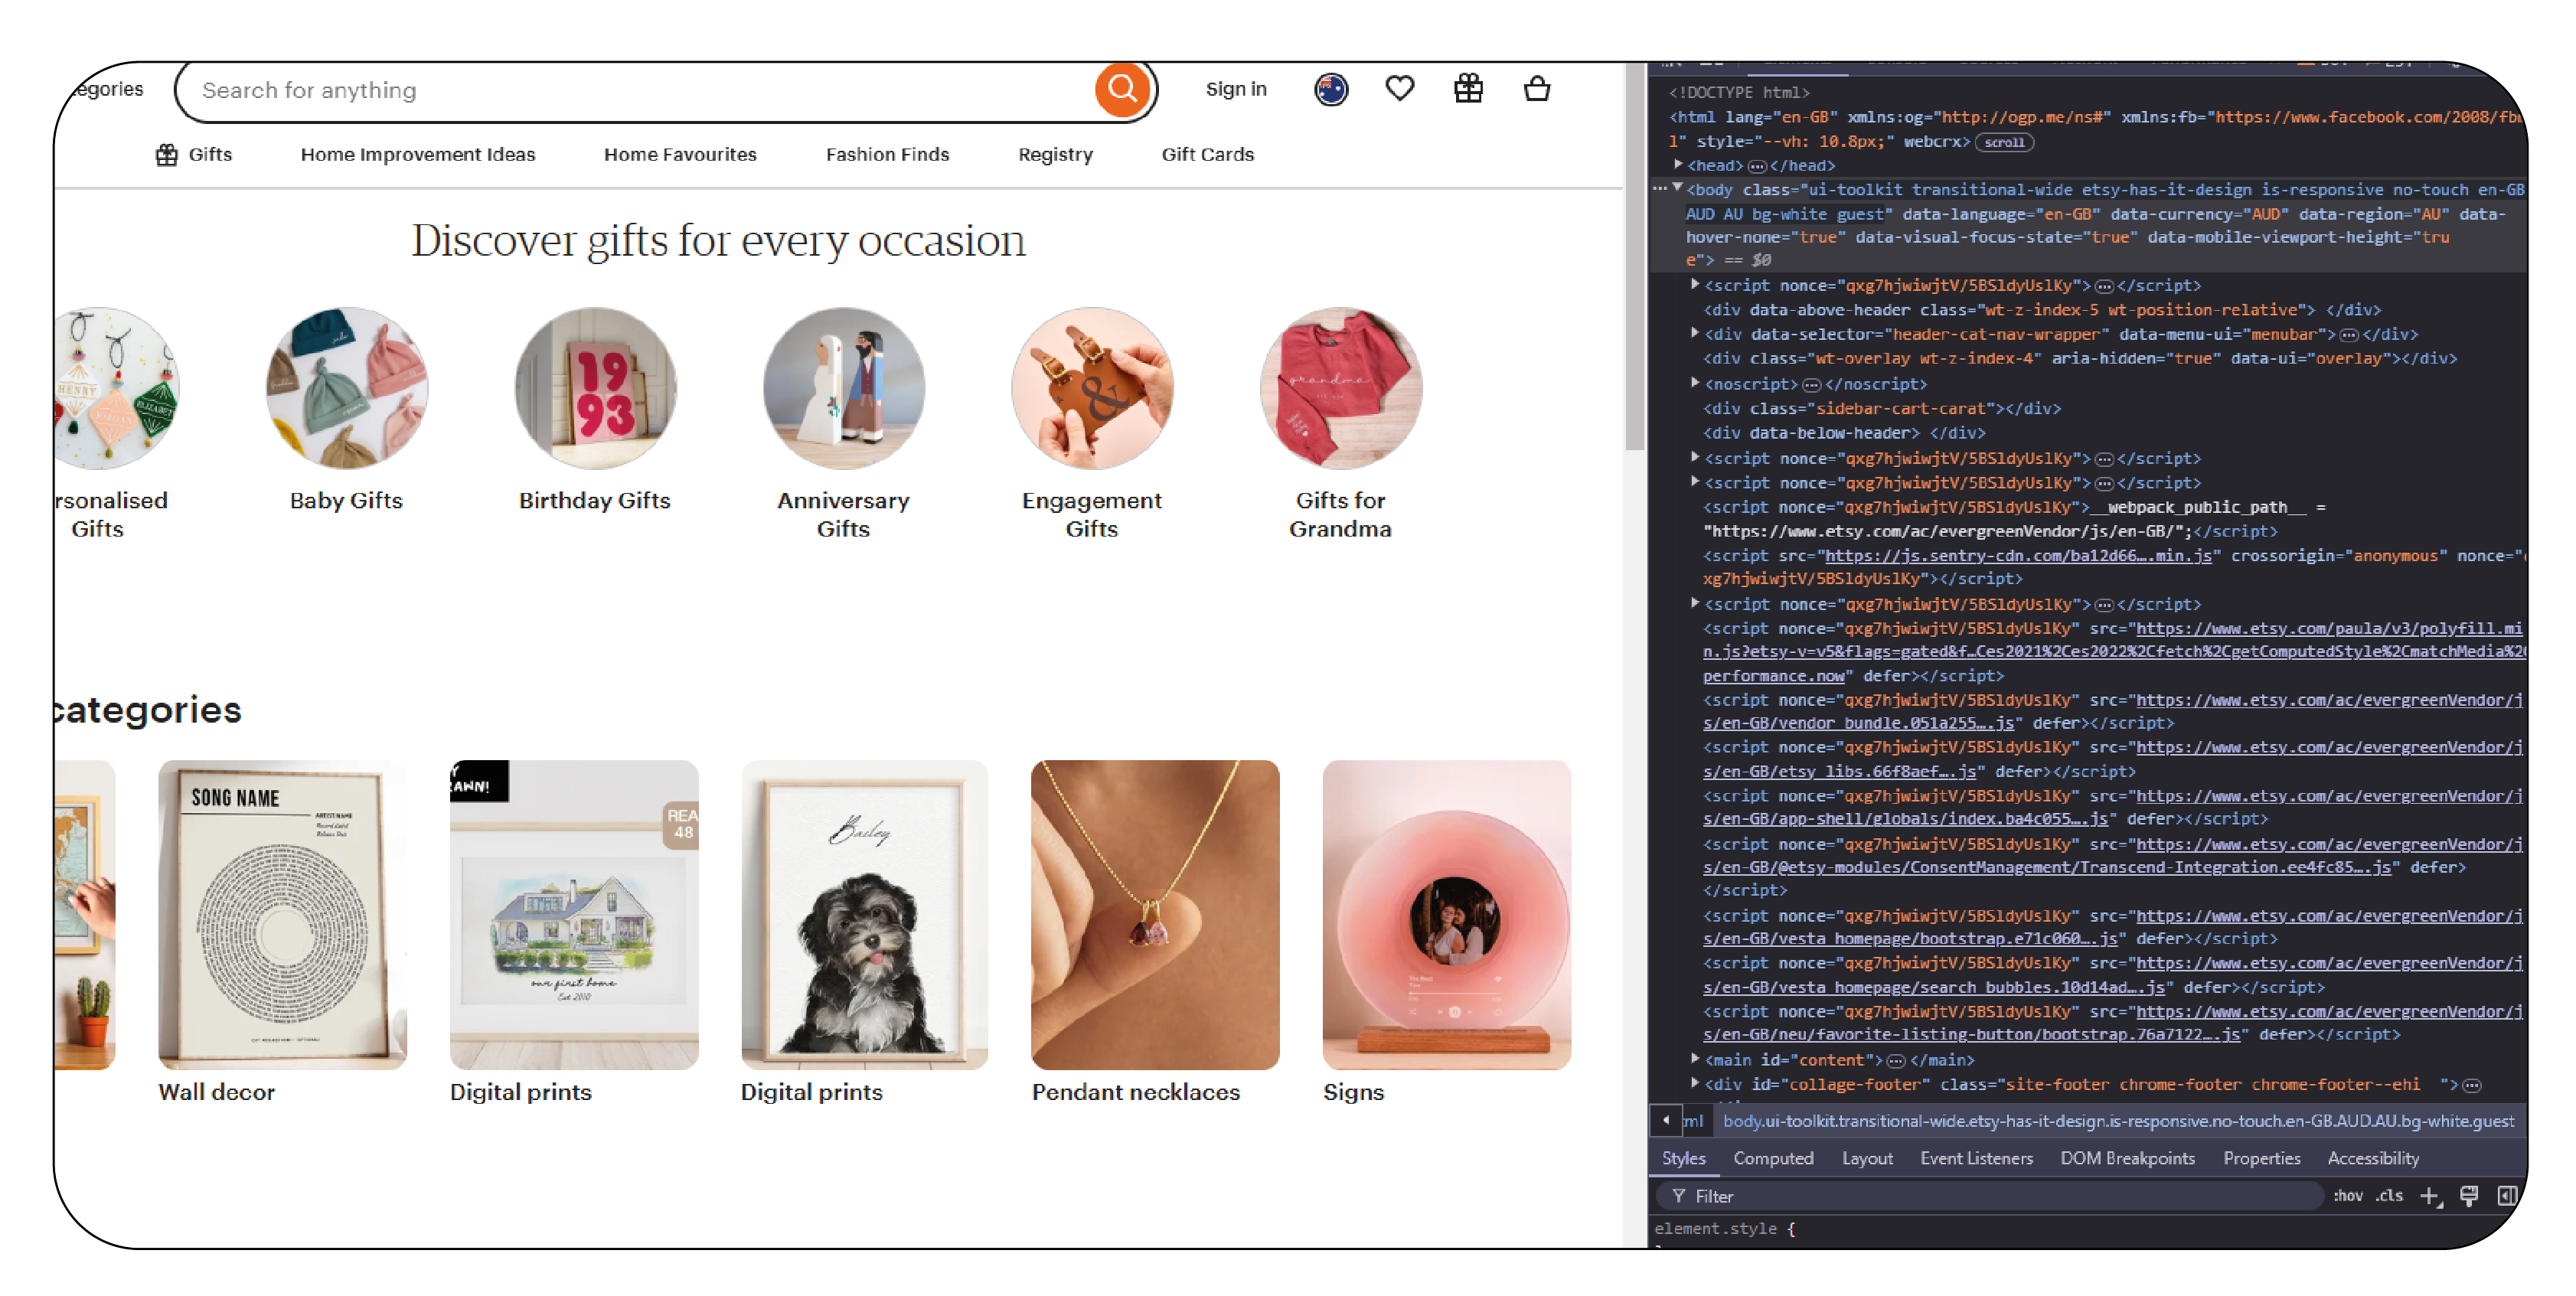Open the Anniversary Gifts circle image
2576x1296 pixels.
(x=844, y=388)
